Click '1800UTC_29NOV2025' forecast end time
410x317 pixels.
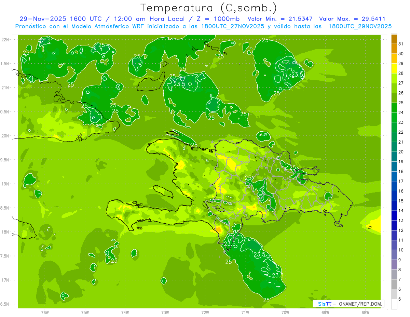click(x=360, y=26)
